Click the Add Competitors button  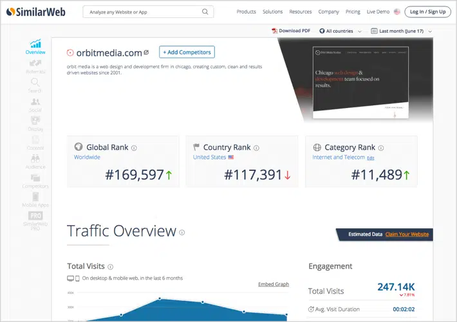click(x=186, y=52)
